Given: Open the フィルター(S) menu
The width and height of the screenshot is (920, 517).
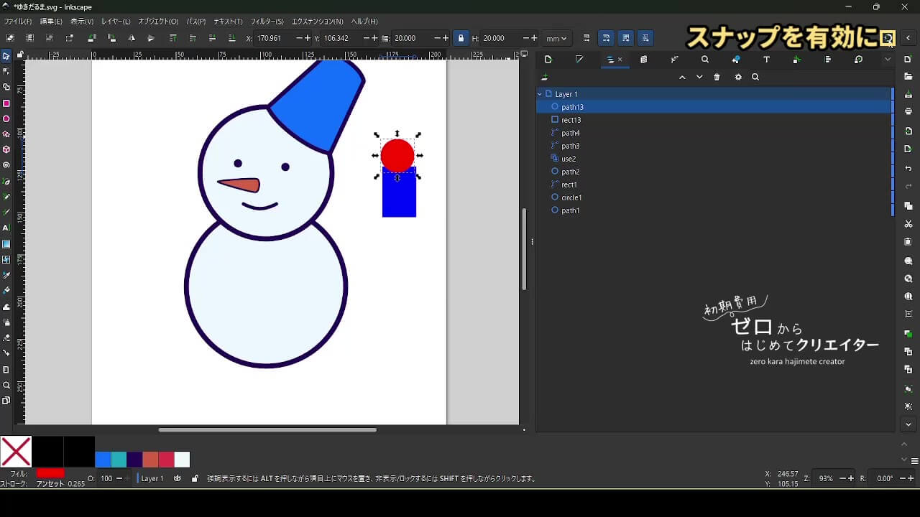Looking at the screenshot, I should (x=267, y=22).
